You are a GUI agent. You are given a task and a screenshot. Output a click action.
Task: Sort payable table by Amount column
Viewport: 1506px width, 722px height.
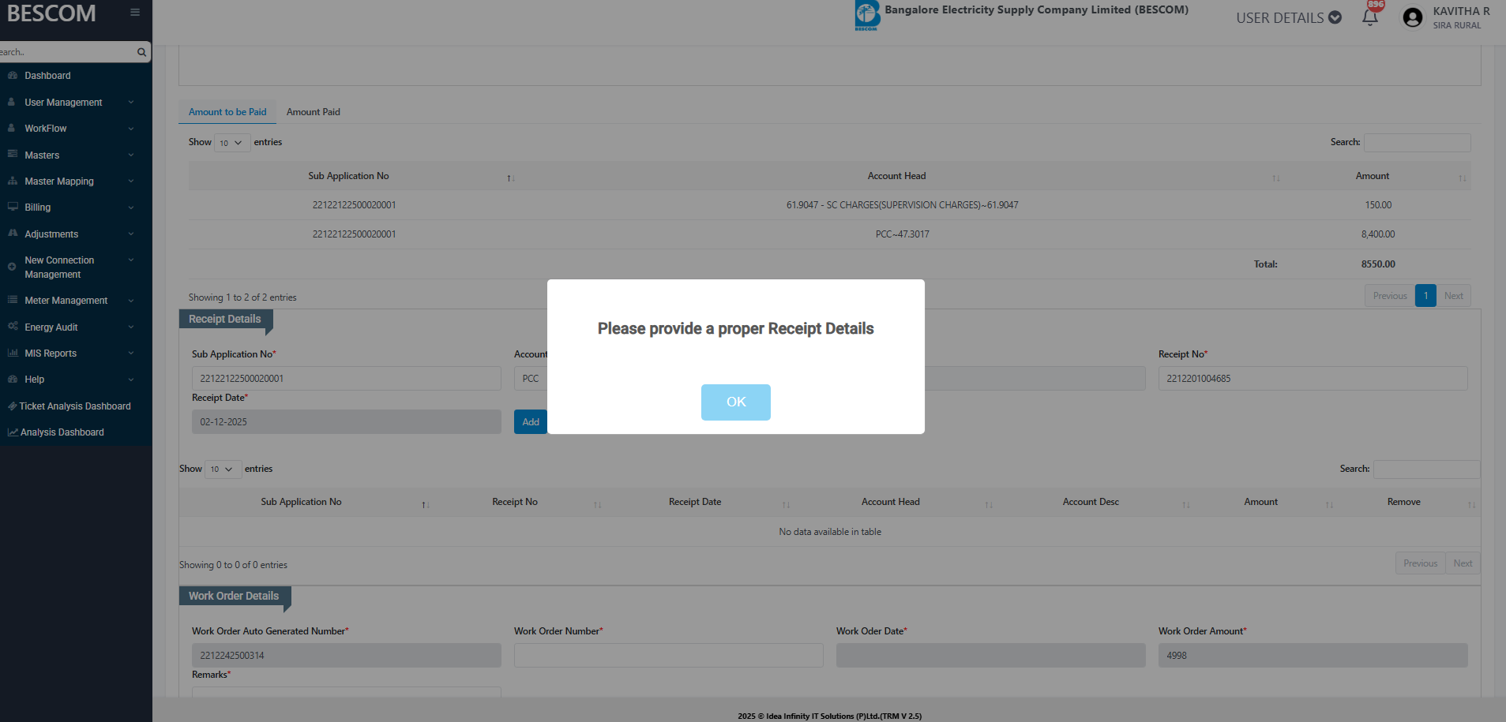point(1462,178)
